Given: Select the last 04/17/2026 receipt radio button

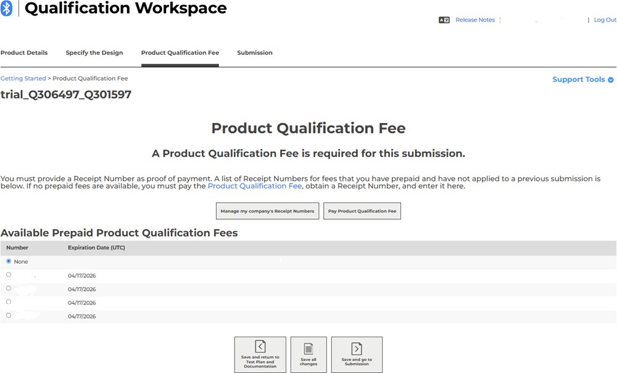Looking at the screenshot, I should click(9, 316).
